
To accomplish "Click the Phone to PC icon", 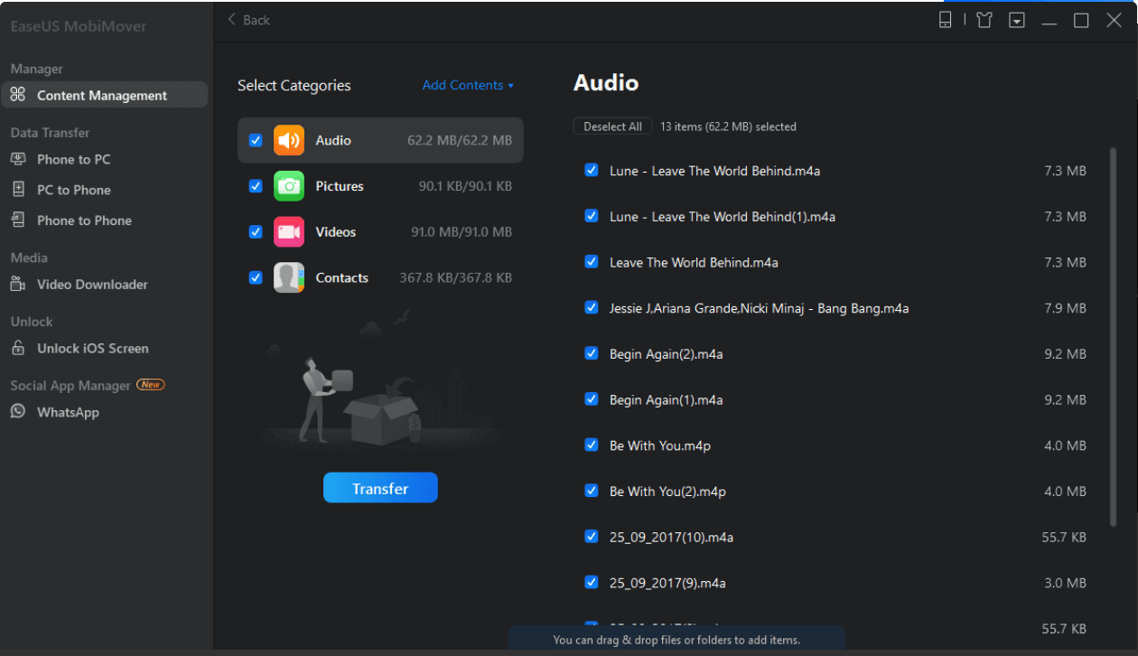I will click(18, 159).
